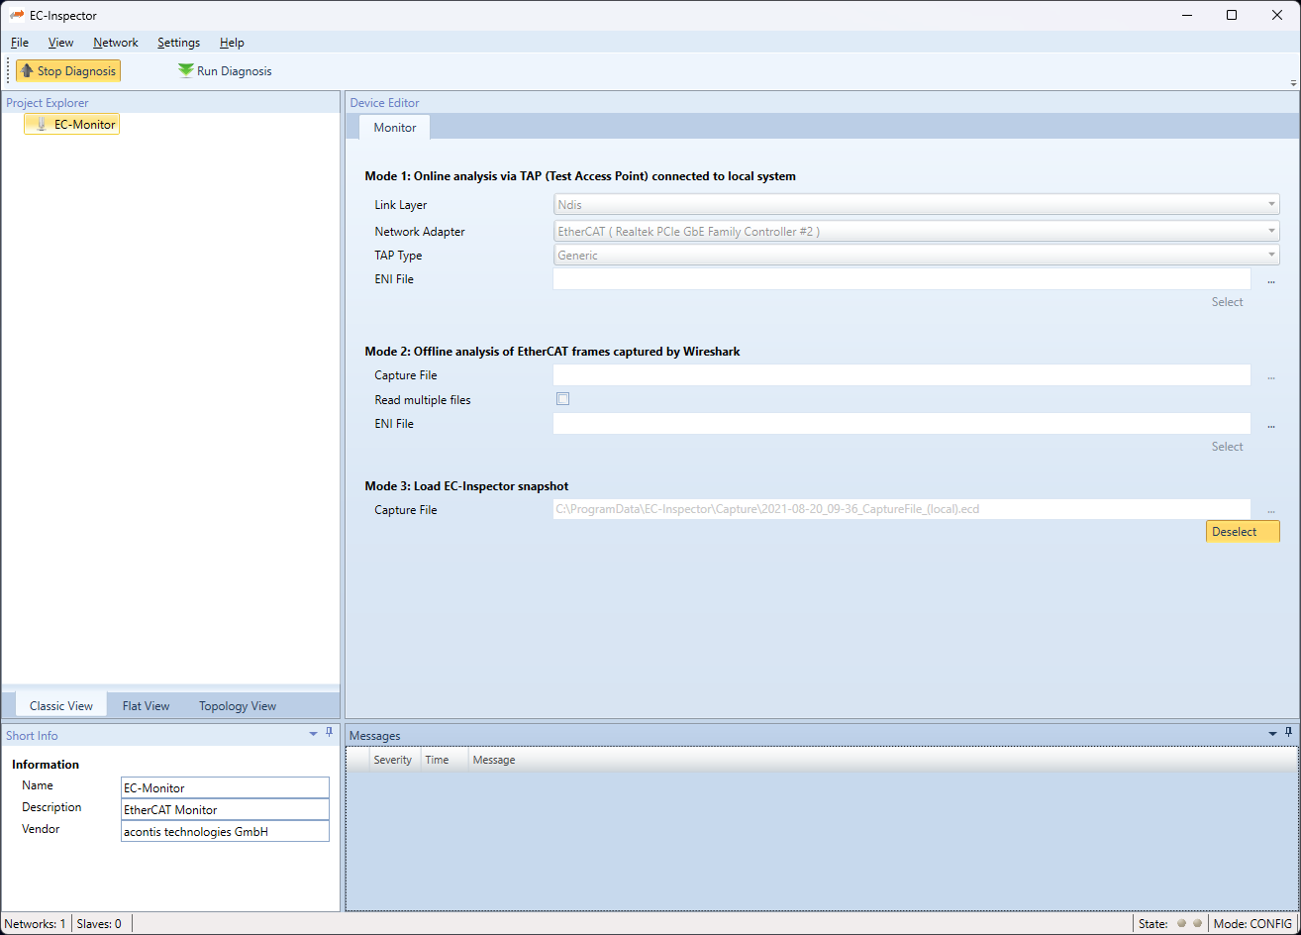Open the Settings menu
Viewport: 1301px width, 935px height.
(178, 43)
